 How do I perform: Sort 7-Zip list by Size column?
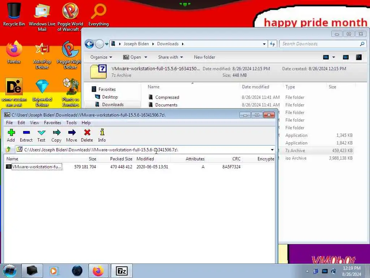click(x=80, y=159)
